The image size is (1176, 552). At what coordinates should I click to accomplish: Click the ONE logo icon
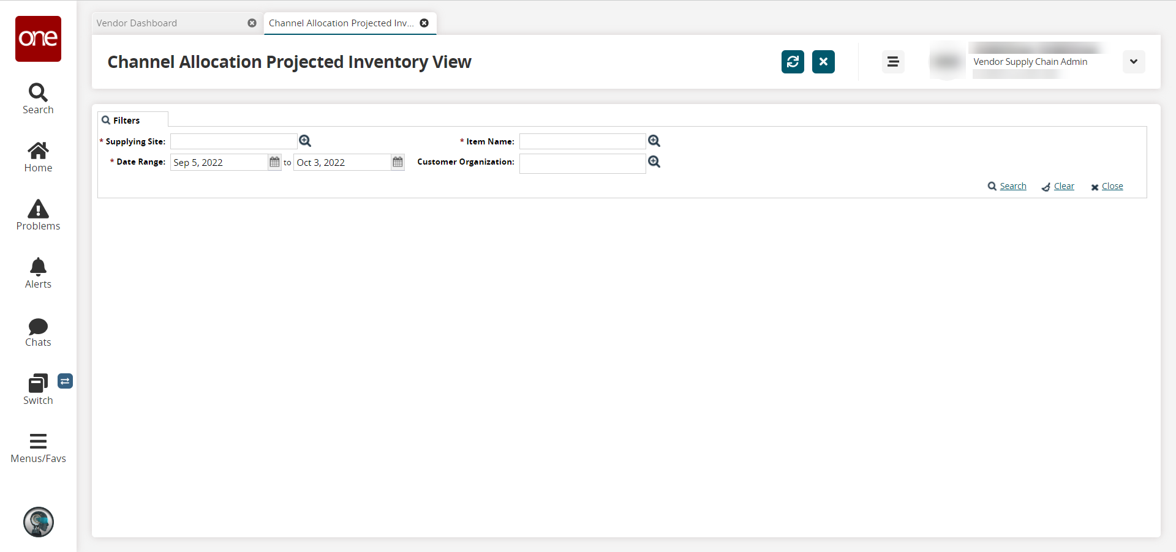(38, 39)
